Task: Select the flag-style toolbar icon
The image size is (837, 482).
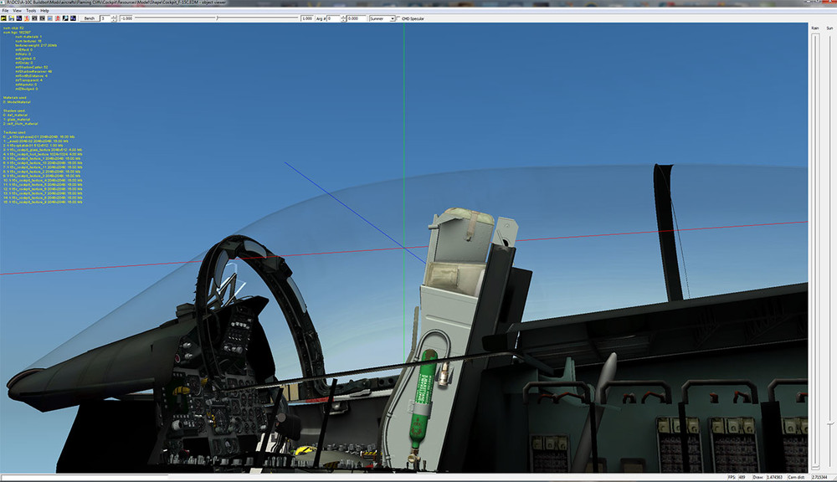Action: click(x=64, y=18)
